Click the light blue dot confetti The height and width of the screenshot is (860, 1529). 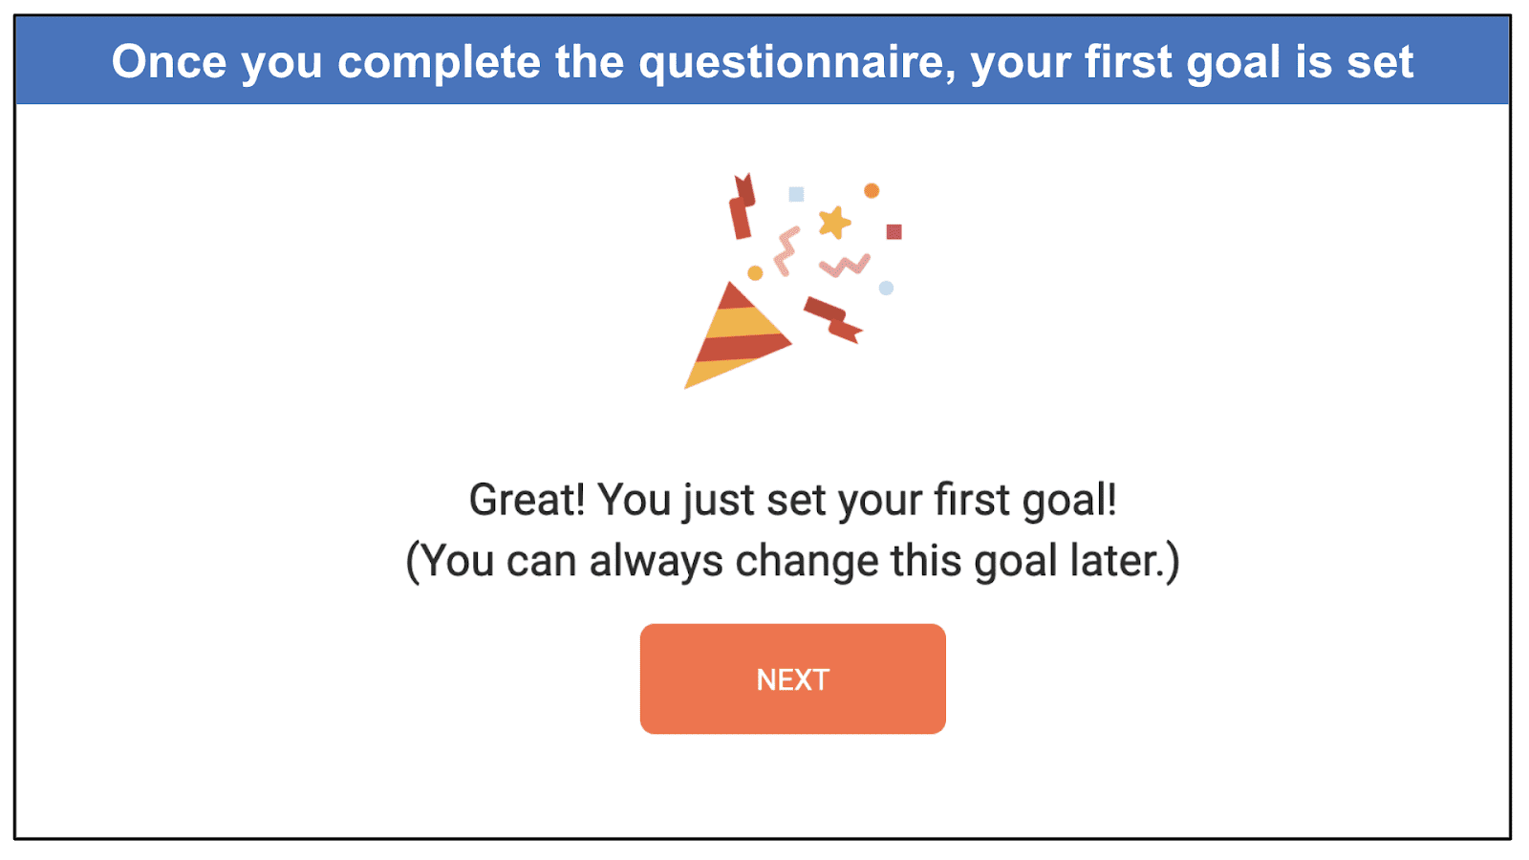point(886,288)
